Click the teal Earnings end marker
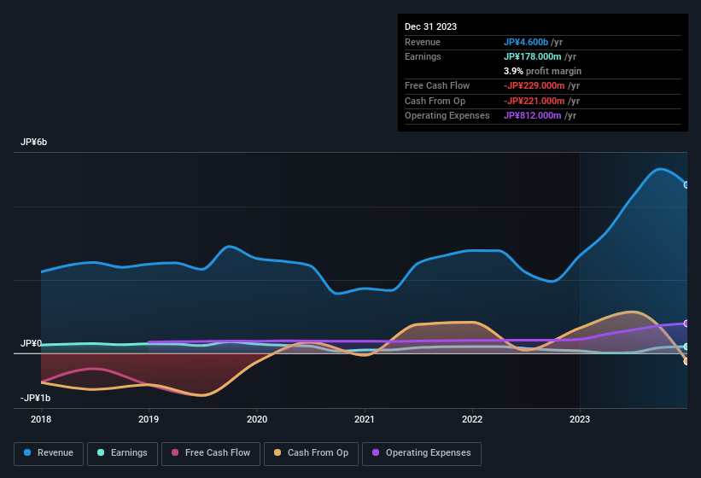 pyautogui.click(x=686, y=347)
